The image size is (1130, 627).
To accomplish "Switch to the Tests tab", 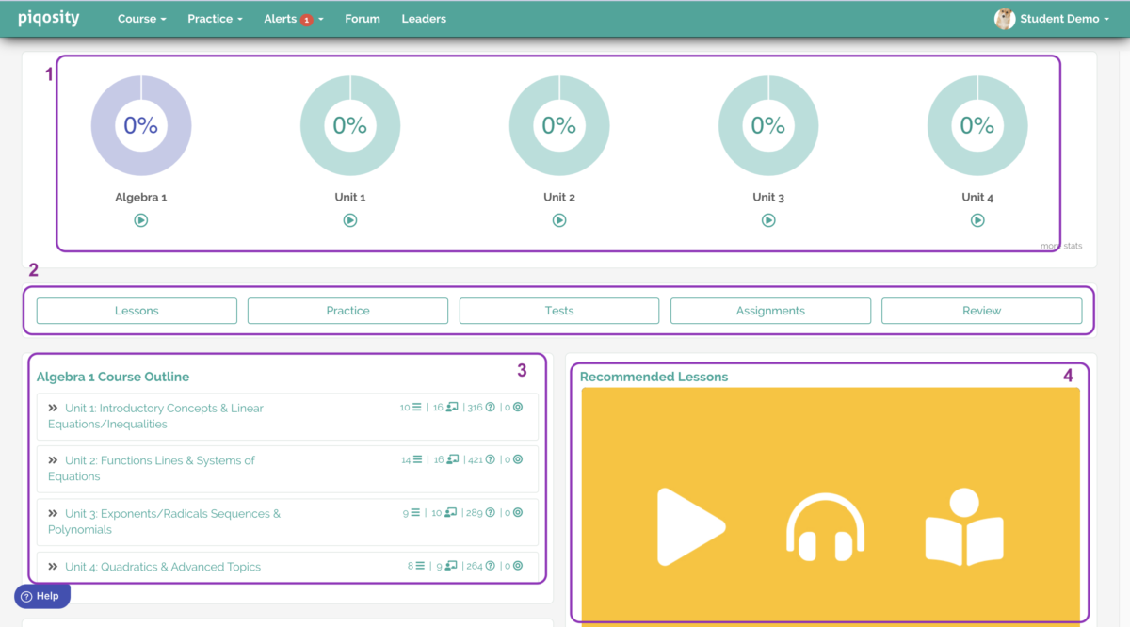I will tap(558, 310).
